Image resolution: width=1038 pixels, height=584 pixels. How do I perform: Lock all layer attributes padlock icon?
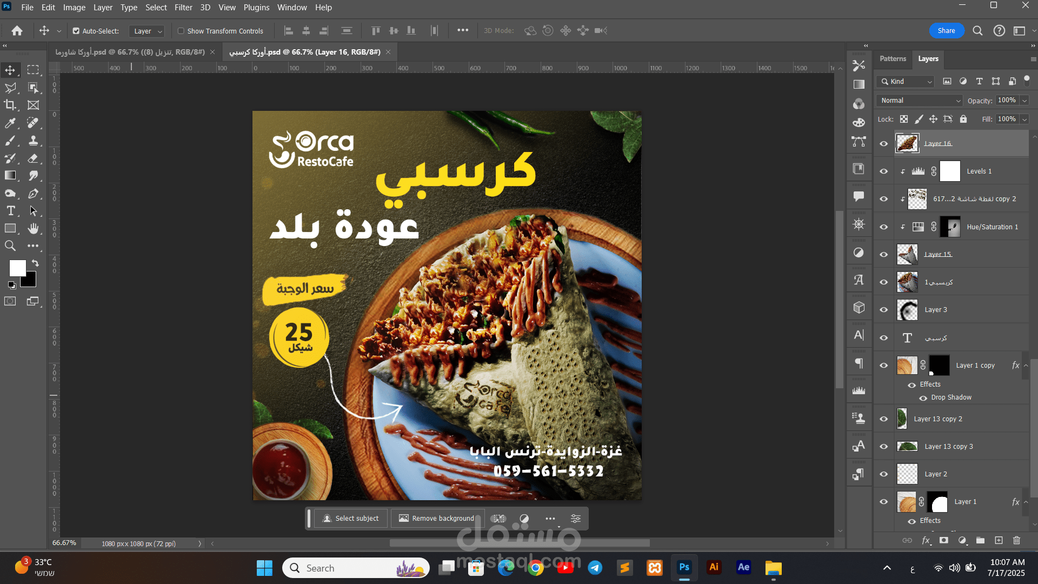(x=963, y=119)
